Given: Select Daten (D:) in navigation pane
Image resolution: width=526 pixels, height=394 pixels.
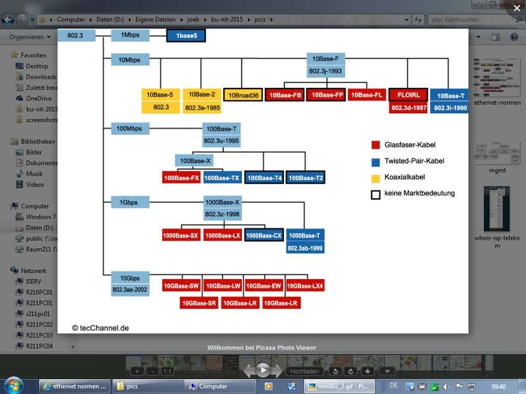Looking at the screenshot, I should (39, 227).
